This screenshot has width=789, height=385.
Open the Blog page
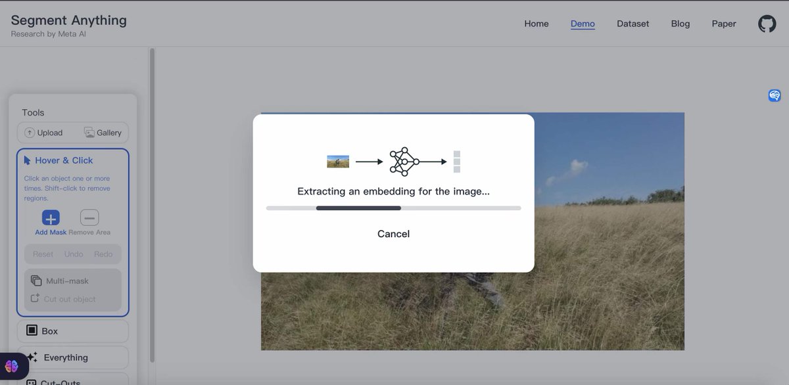pos(681,24)
